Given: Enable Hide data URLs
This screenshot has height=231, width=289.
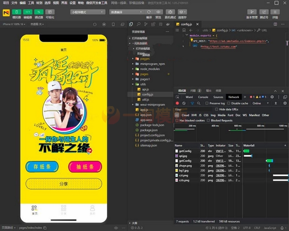Looking at the screenshot, I should pyautogui.click(x=216, y=109).
